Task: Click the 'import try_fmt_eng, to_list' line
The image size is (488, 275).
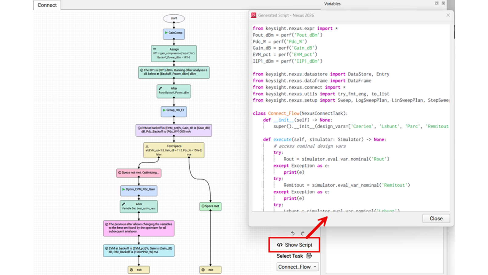Action: 321,94
